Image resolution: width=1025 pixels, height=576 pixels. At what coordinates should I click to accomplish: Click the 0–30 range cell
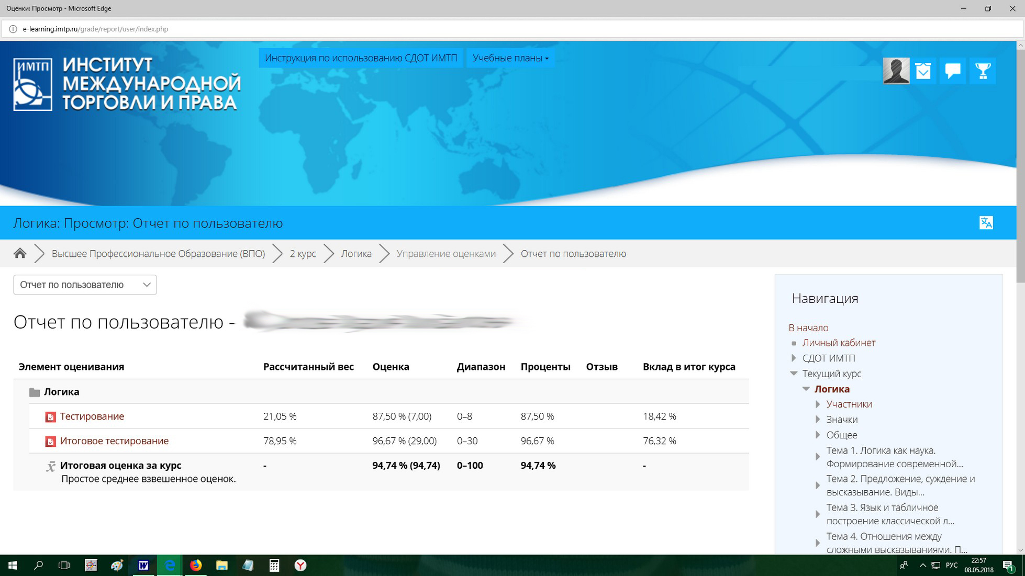point(467,441)
